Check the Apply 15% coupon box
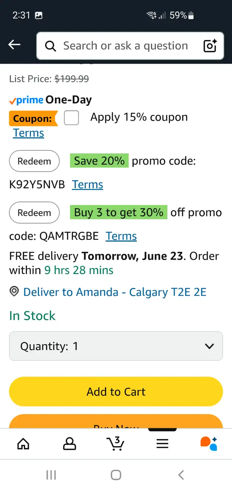 (x=71, y=118)
